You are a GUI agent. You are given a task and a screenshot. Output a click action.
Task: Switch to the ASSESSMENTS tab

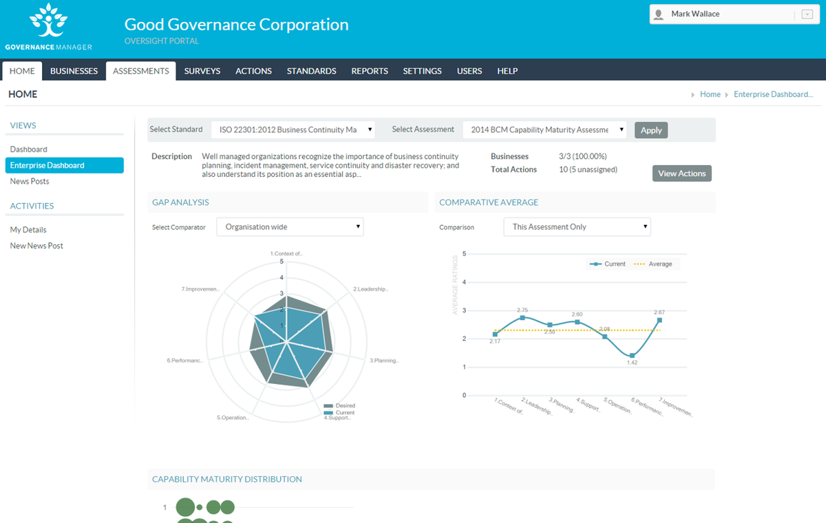140,71
